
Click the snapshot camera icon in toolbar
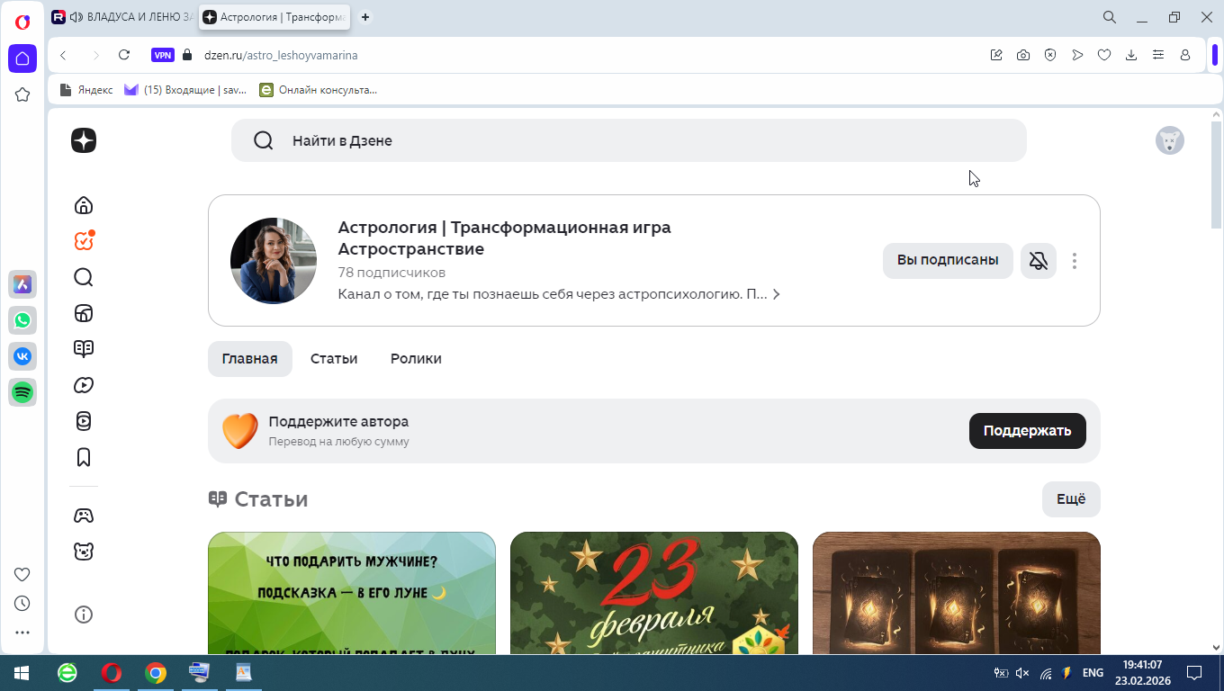click(x=1023, y=55)
